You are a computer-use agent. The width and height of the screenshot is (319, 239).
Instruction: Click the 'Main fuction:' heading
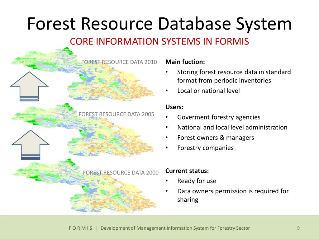[185, 62]
